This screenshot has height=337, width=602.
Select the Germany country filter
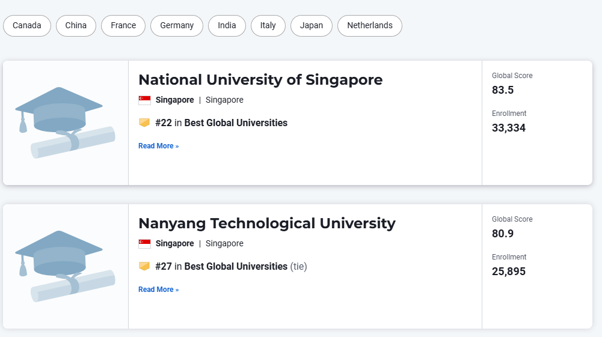(177, 26)
